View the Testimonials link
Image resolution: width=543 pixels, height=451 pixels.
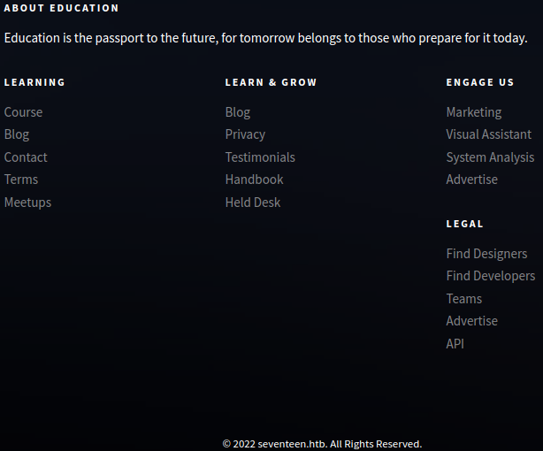pos(260,157)
